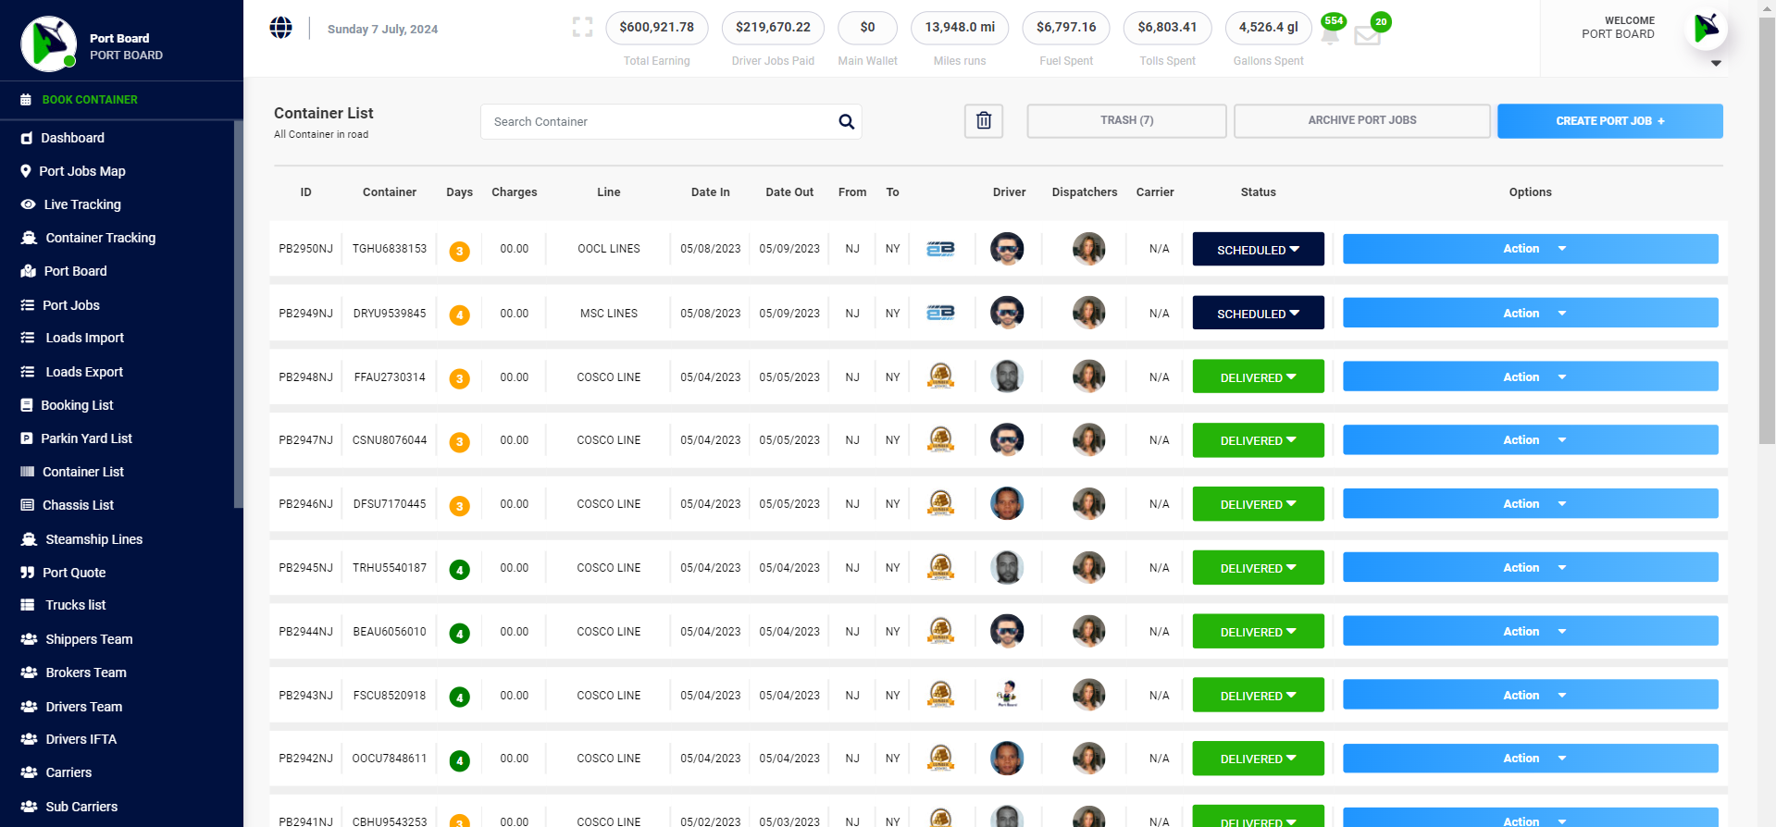Click the Fuel Spent $6,797.16 pill
Screen dimensions: 1776x827
pyautogui.click(x=1066, y=28)
